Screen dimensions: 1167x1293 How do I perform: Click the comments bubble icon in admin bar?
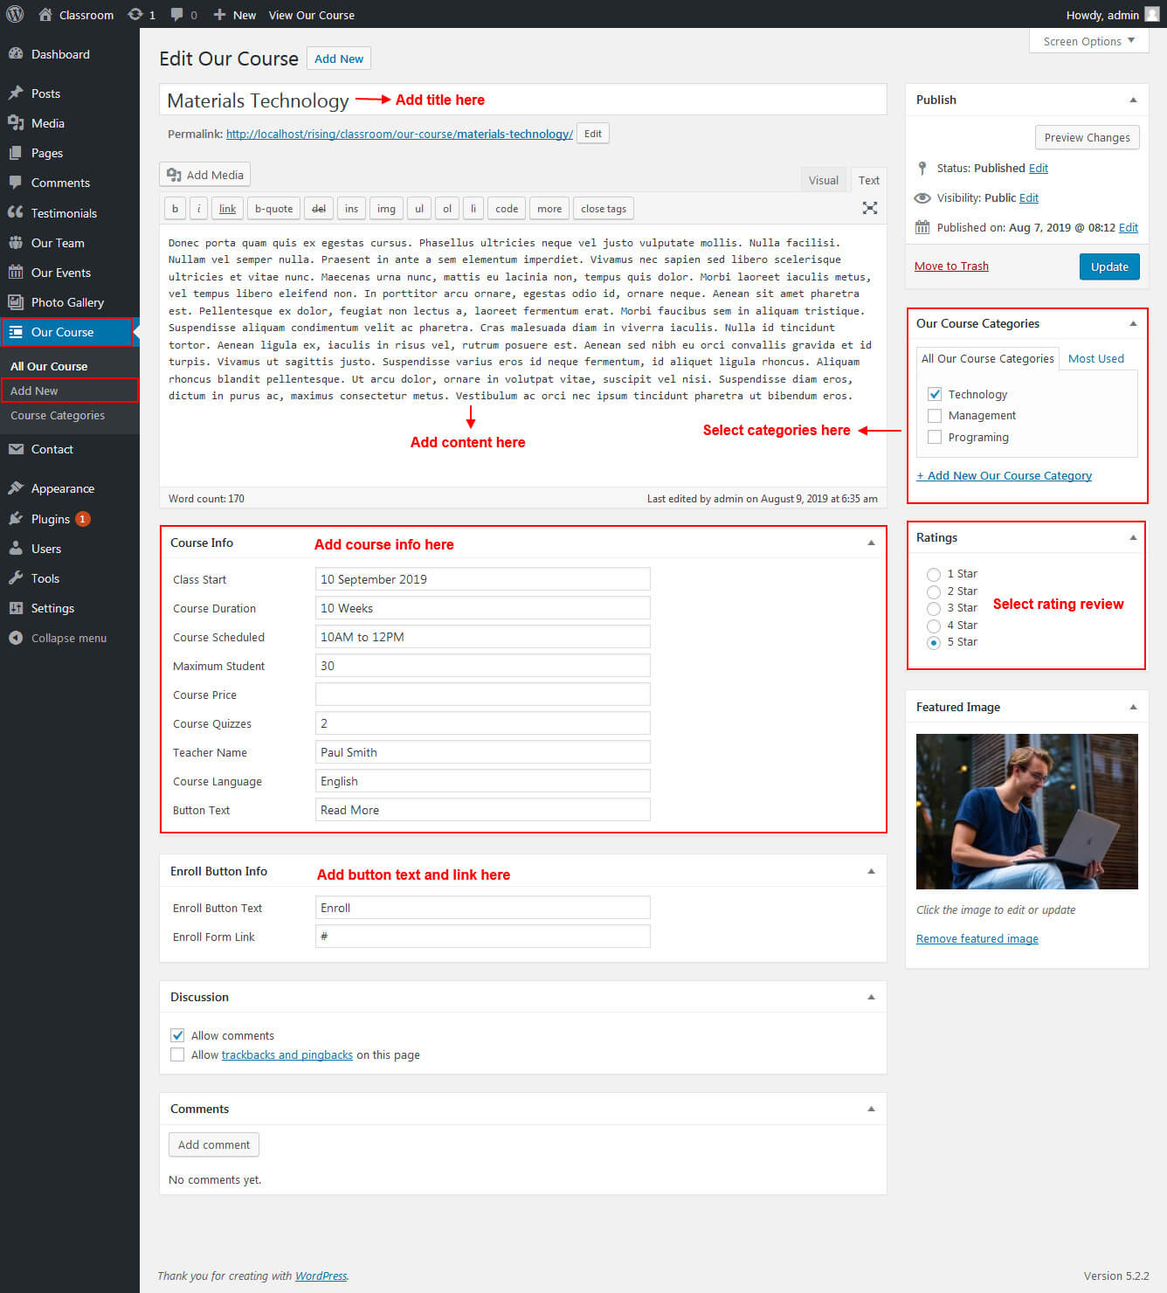click(x=177, y=15)
